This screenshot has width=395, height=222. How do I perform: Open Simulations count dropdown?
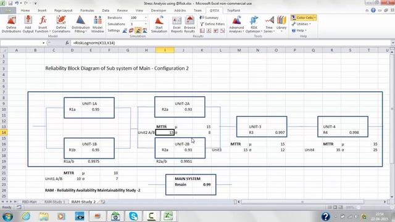(146, 24)
